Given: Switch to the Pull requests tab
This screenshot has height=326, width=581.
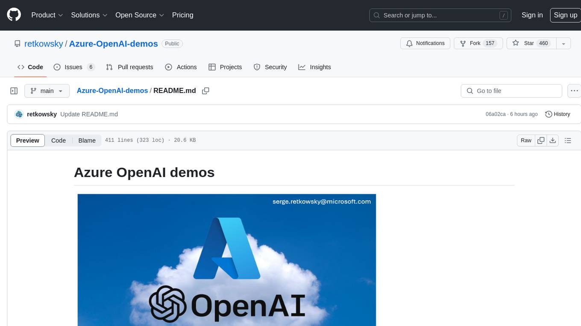Looking at the screenshot, I should pyautogui.click(x=129, y=67).
